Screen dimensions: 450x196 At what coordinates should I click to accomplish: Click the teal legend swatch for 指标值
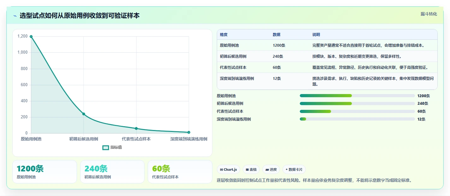(x=106, y=147)
